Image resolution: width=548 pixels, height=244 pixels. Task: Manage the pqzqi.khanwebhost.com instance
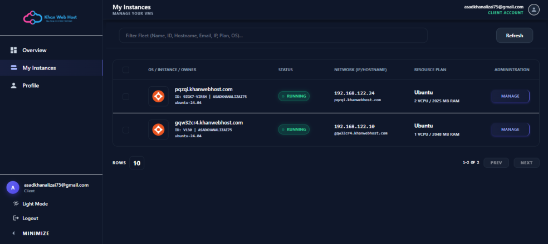coord(510,96)
